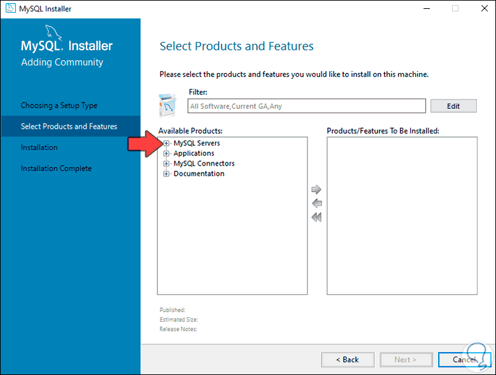This screenshot has height=375, width=496.
Task: Open the Choosing a Setup Type step
Action: [x=59, y=106]
